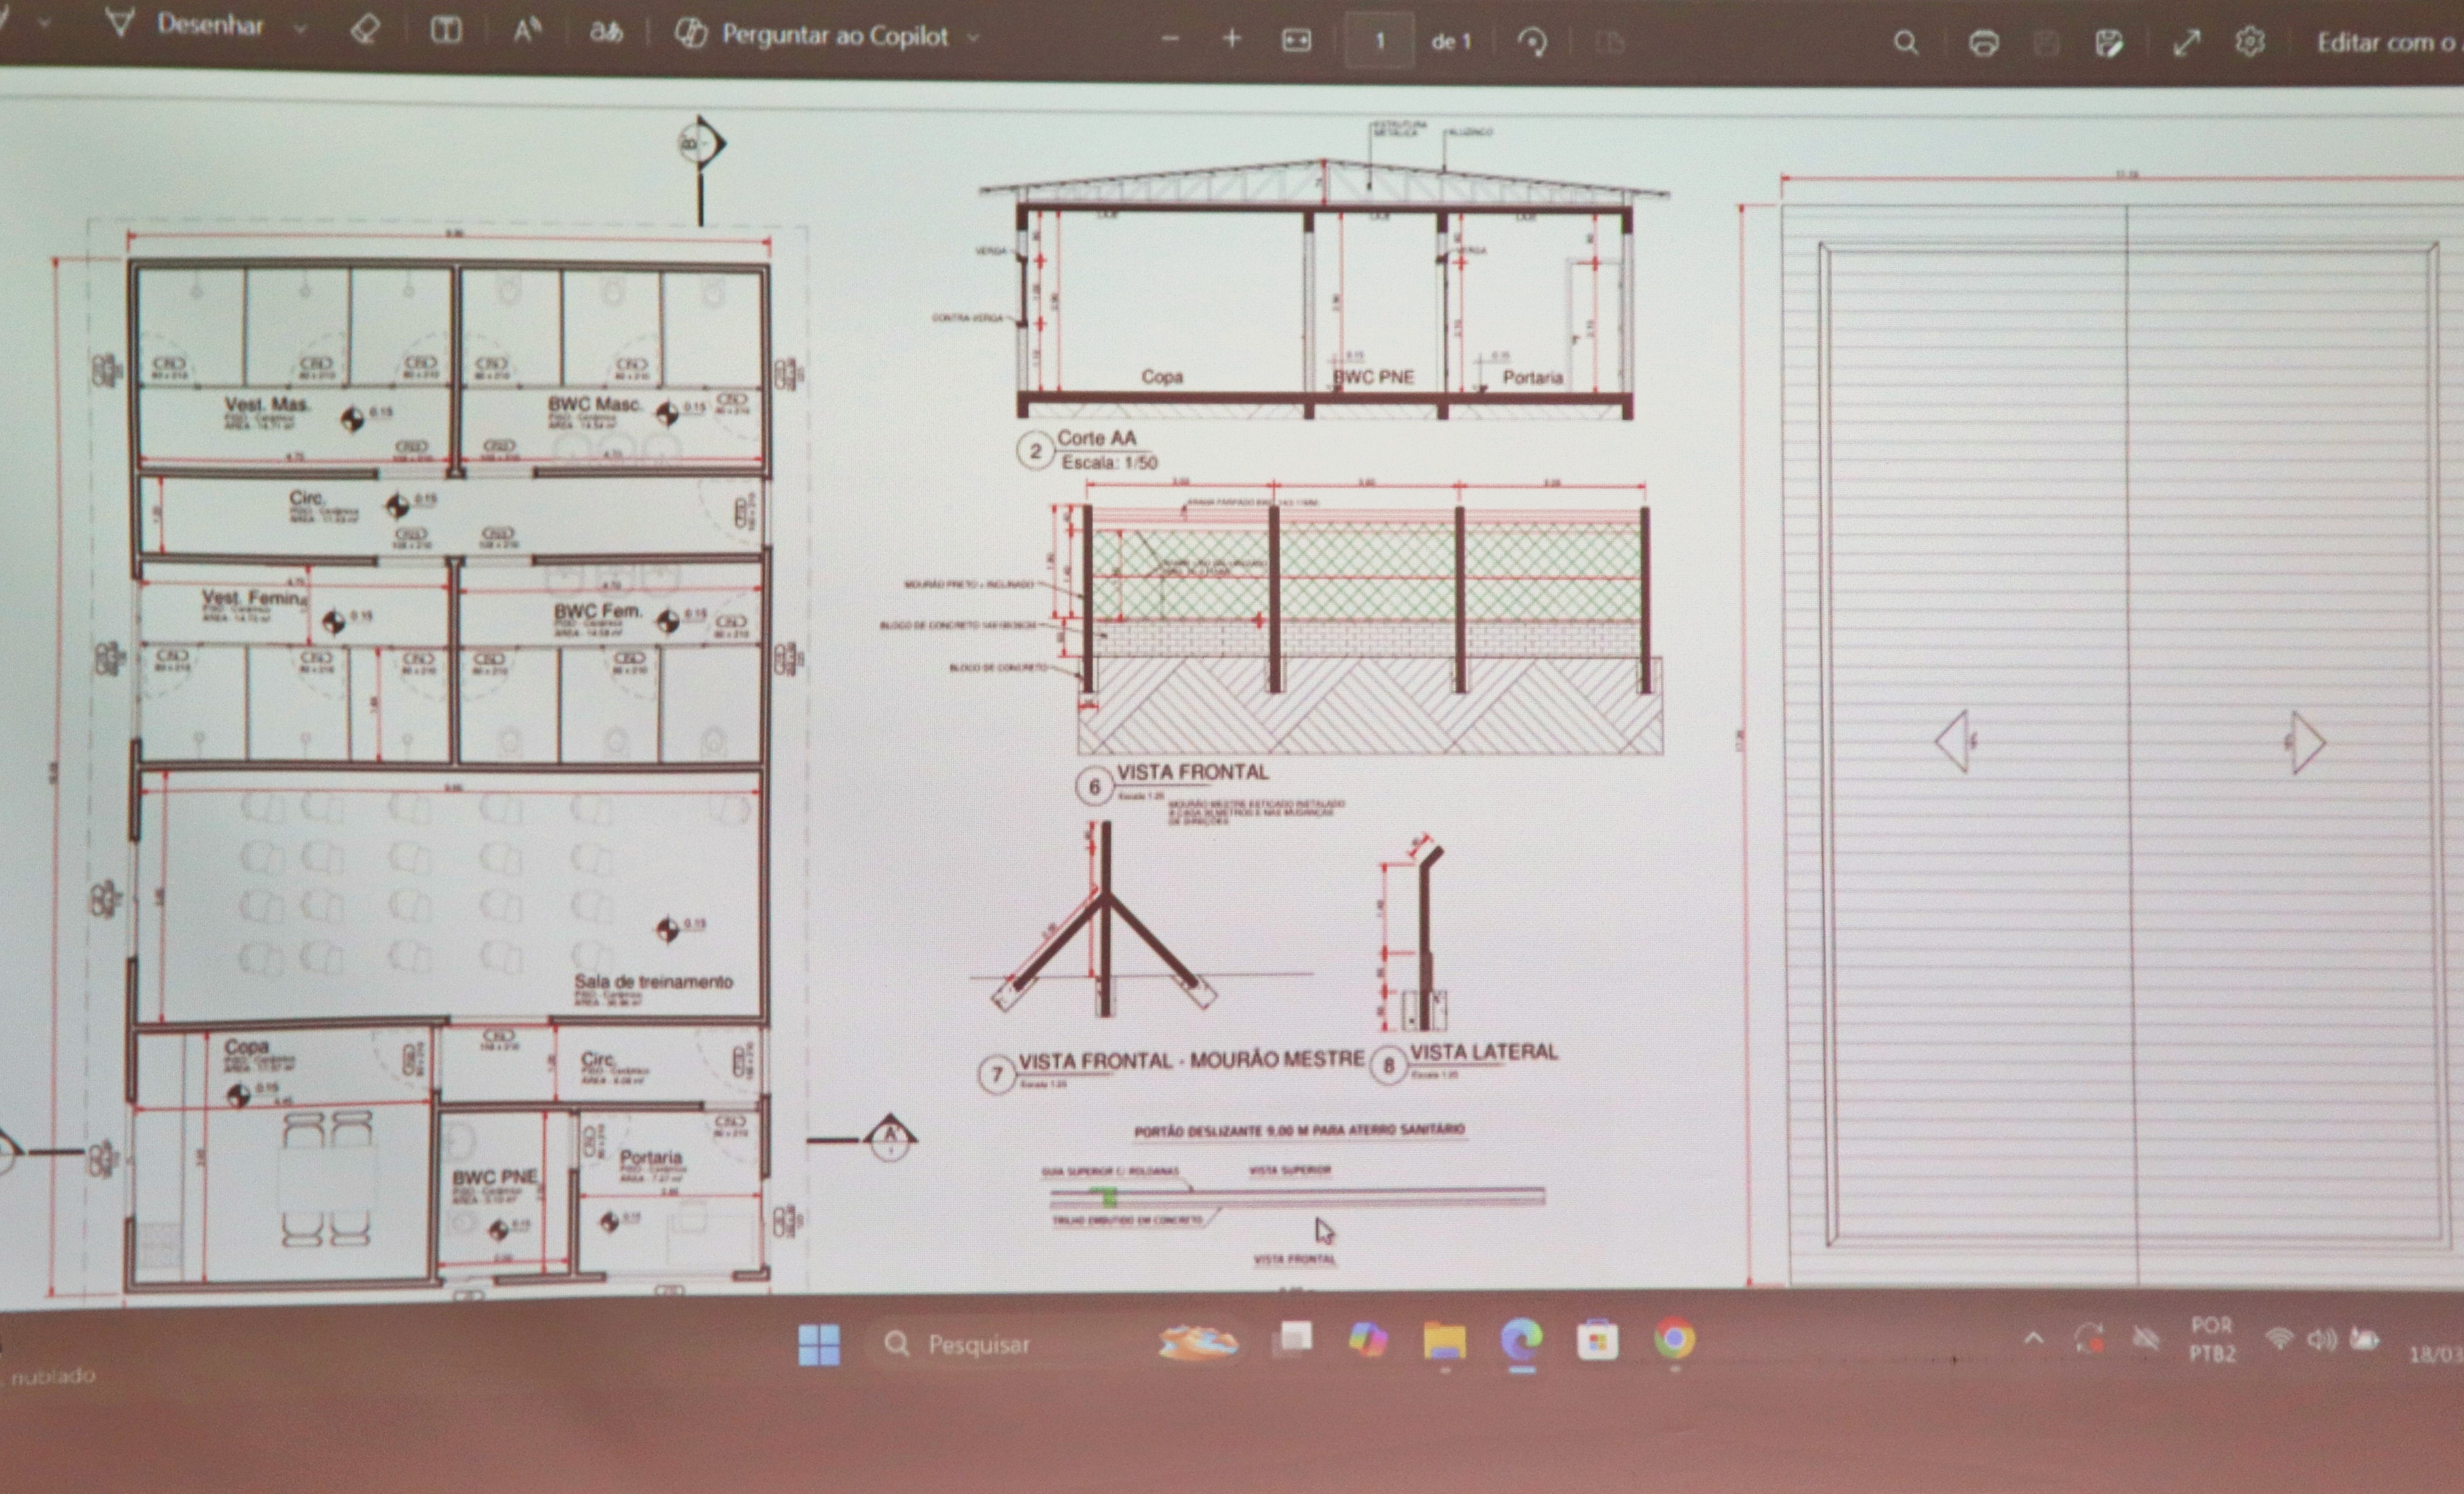Select the Eraser tool in toolbar
The height and width of the screenshot is (1494, 2464).
(x=365, y=29)
